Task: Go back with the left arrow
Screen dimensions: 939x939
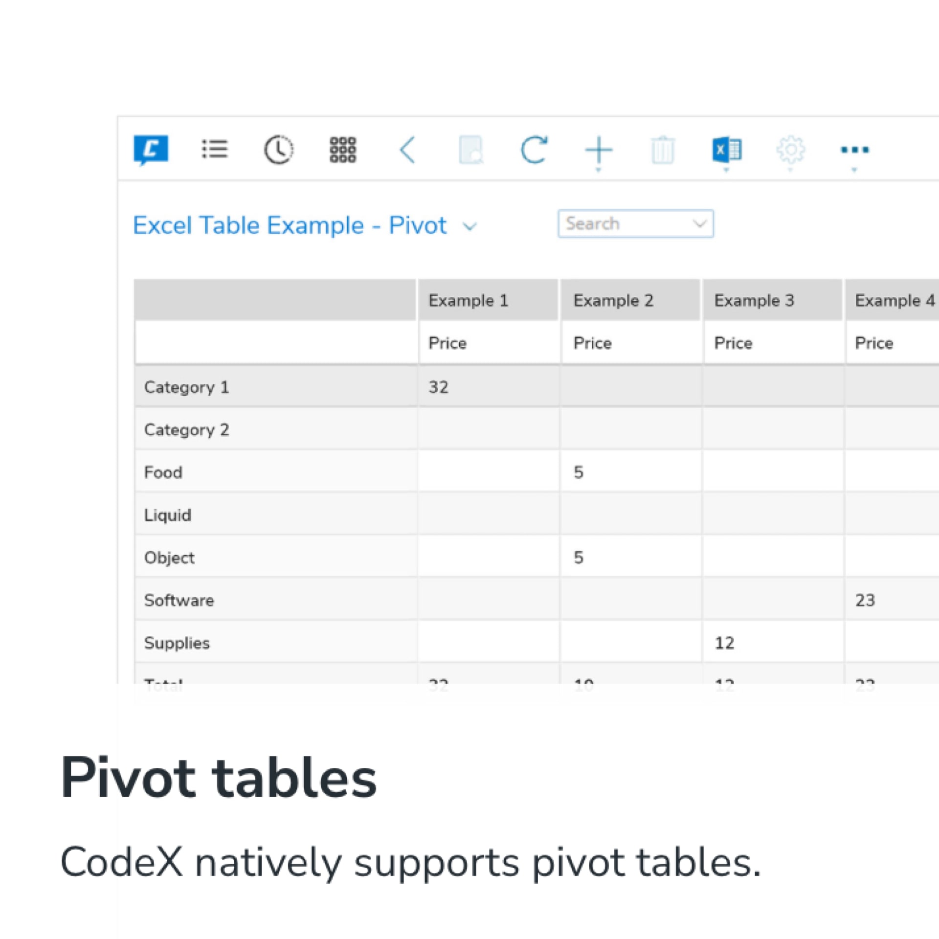Action: [407, 149]
